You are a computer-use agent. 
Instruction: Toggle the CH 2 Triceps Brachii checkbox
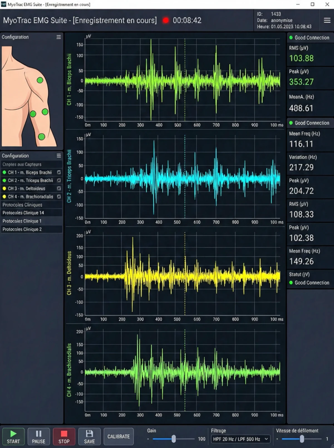point(59,181)
